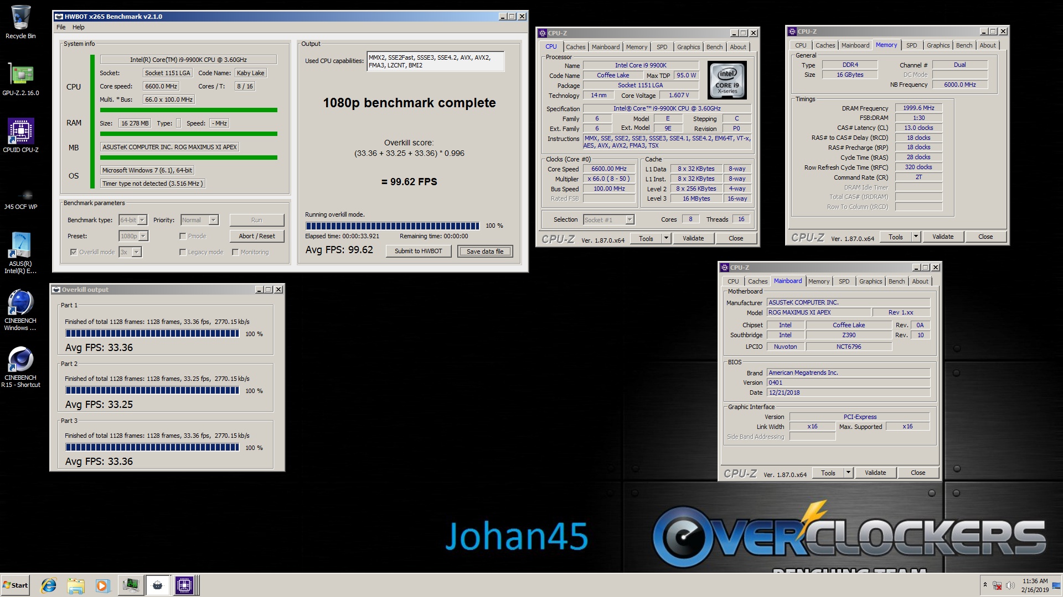Image resolution: width=1063 pixels, height=597 pixels.
Task: Click the CPU-Z CPU window title icon
Action: tap(543, 33)
